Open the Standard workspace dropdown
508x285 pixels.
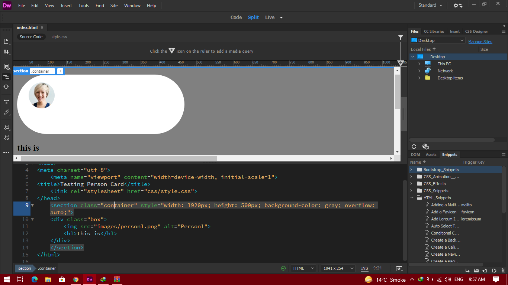tap(430, 6)
